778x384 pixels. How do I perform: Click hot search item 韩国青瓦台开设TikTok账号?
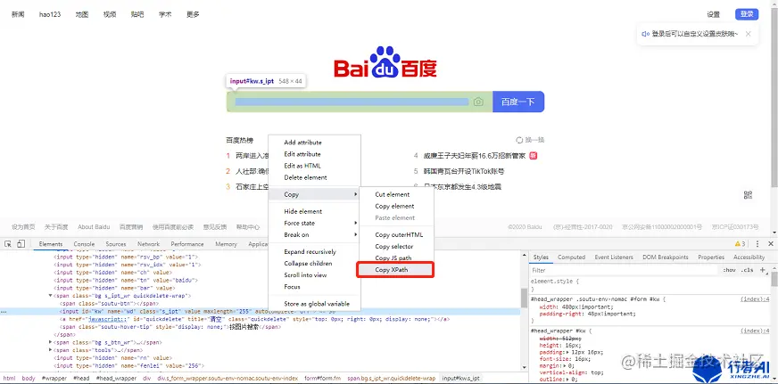tap(463, 171)
